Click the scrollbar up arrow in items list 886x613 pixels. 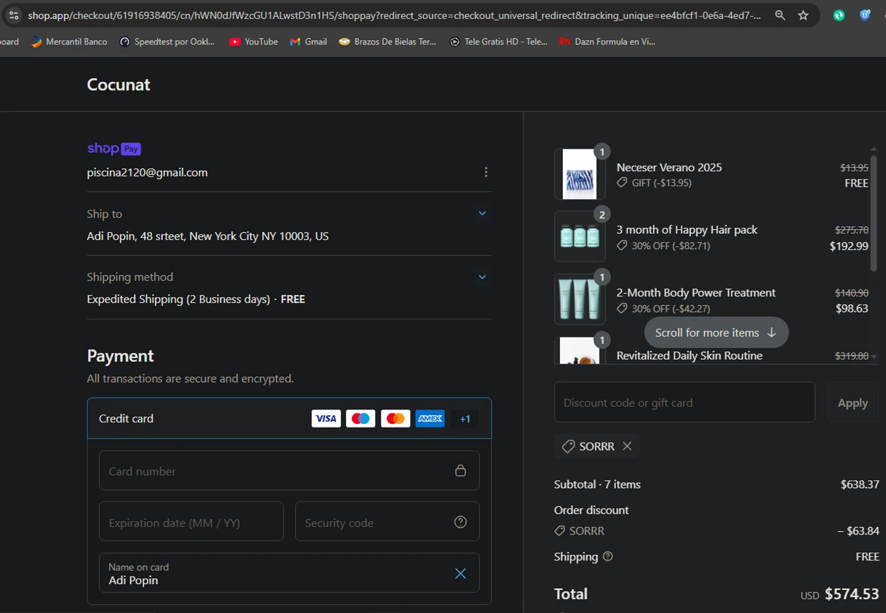point(874,149)
